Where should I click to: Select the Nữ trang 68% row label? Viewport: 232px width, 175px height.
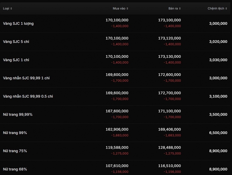pos(15,169)
